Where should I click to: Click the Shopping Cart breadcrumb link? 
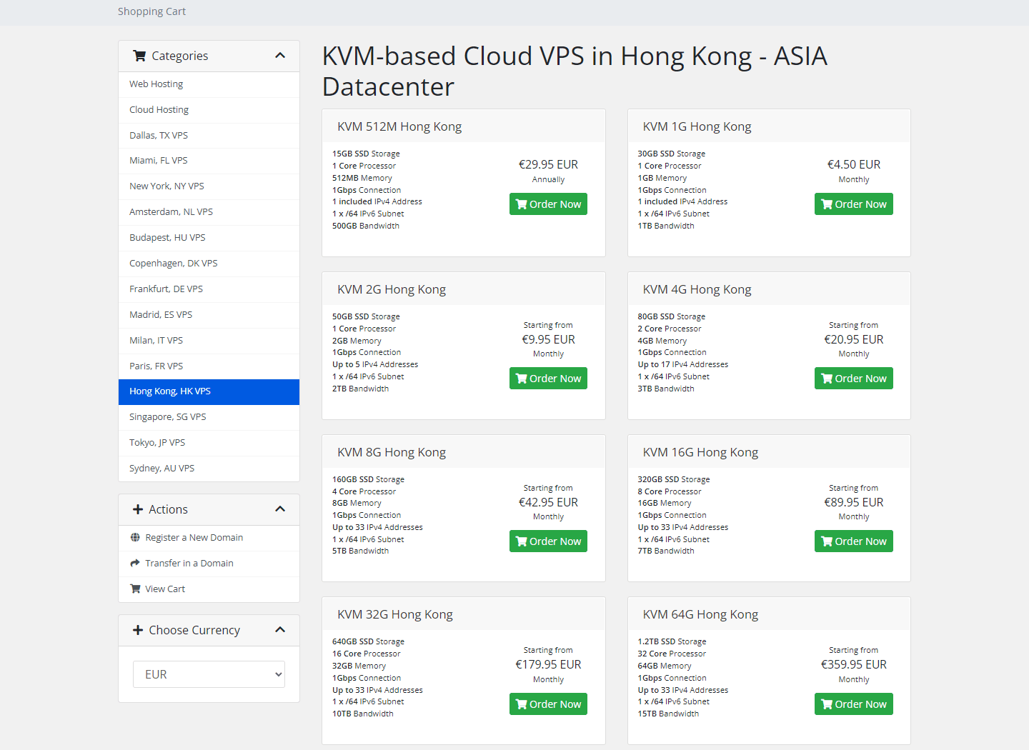point(151,11)
